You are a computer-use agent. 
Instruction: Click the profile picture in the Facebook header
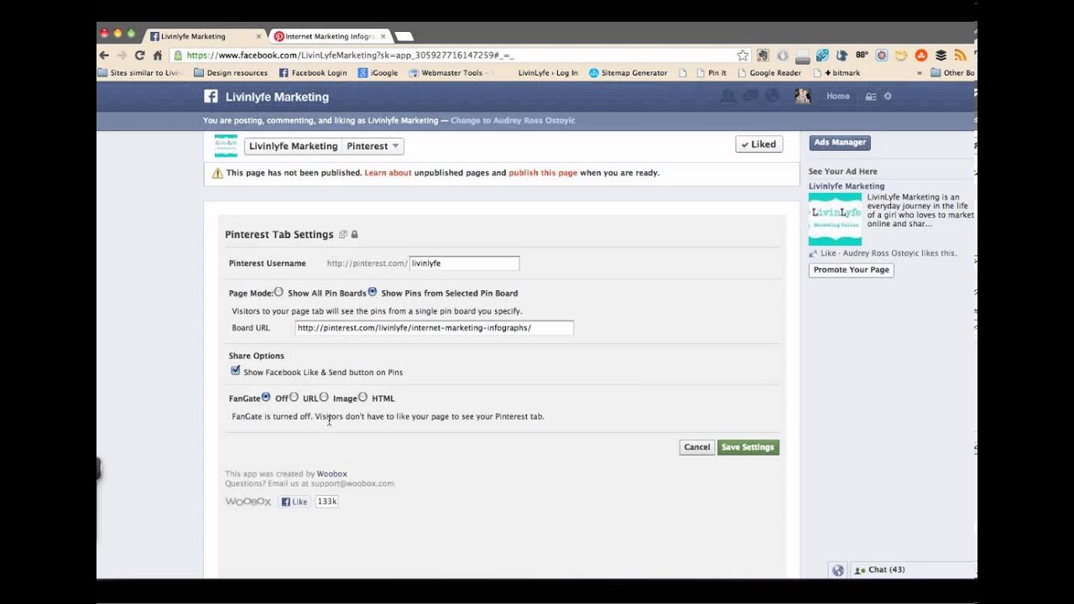pos(803,96)
